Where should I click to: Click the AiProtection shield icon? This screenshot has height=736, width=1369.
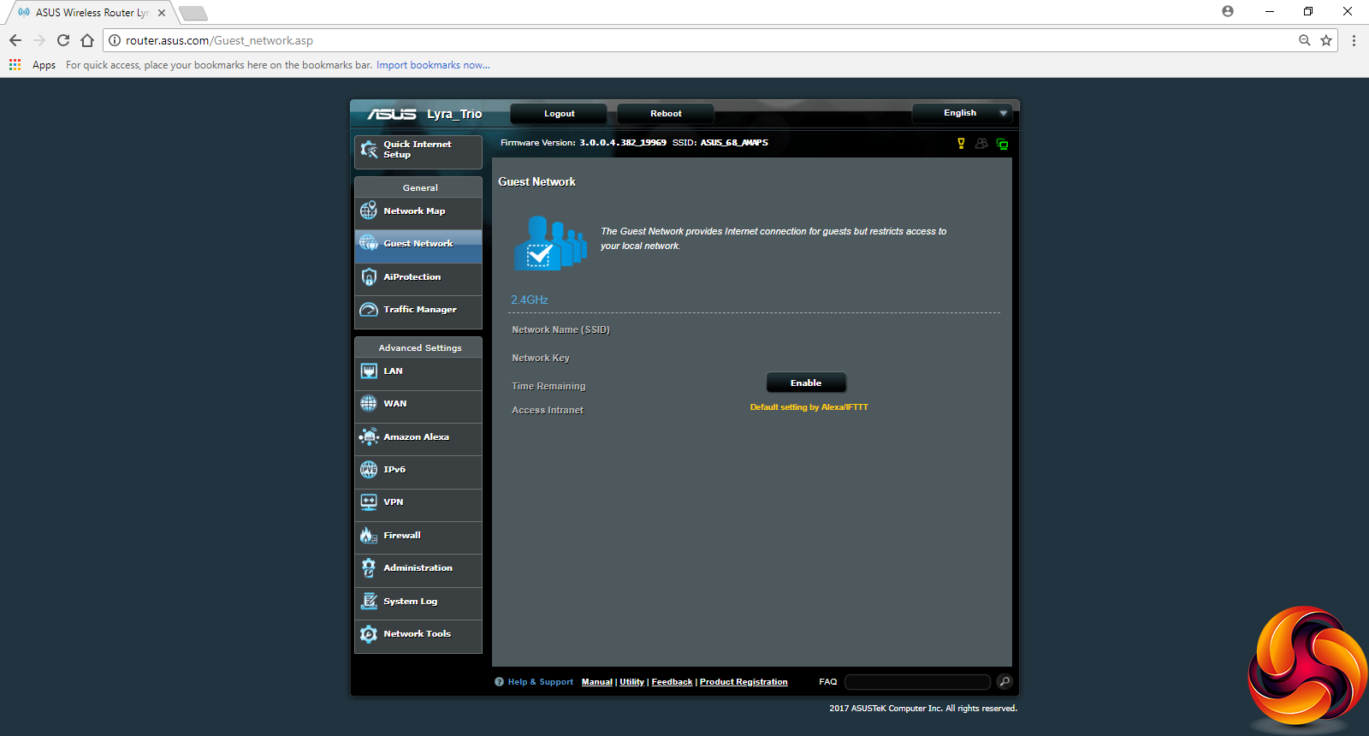pyautogui.click(x=369, y=277)
